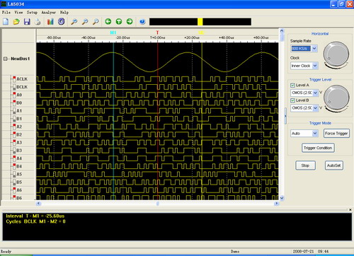354x256 pixels.
Task: Click the green right arrow icon
Action: point(130,22)
